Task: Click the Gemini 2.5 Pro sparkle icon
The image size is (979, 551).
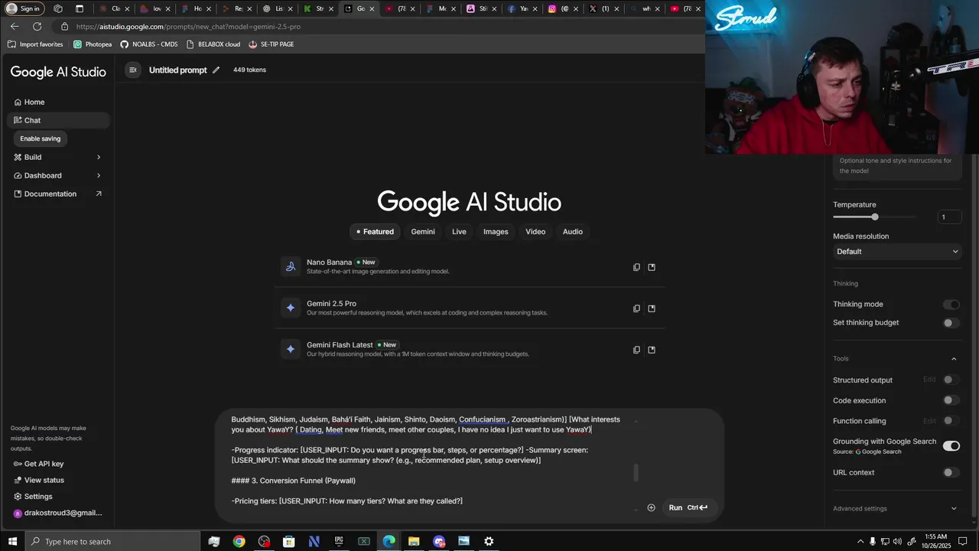Action: [291, 308]
